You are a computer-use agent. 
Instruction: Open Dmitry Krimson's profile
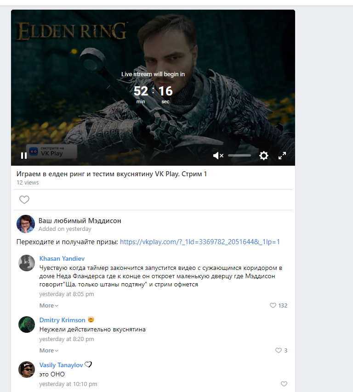pos(63,320)
